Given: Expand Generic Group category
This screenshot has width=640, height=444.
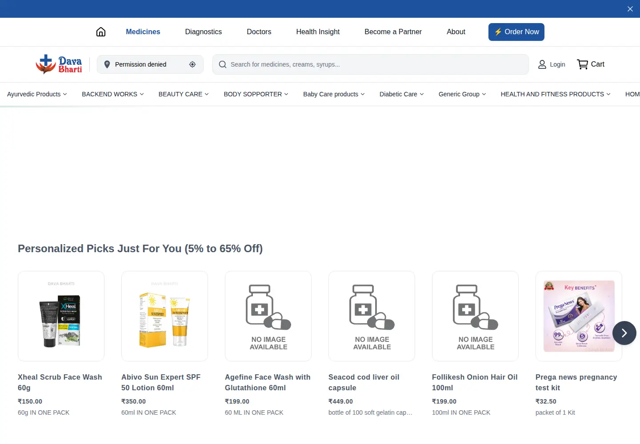Looking at the screenshot, I should point(462,94).
